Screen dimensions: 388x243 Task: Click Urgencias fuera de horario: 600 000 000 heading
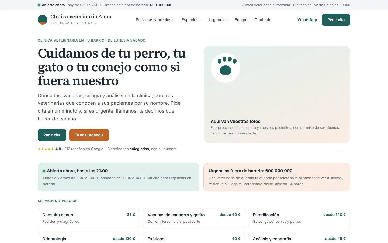click(251, 171)
